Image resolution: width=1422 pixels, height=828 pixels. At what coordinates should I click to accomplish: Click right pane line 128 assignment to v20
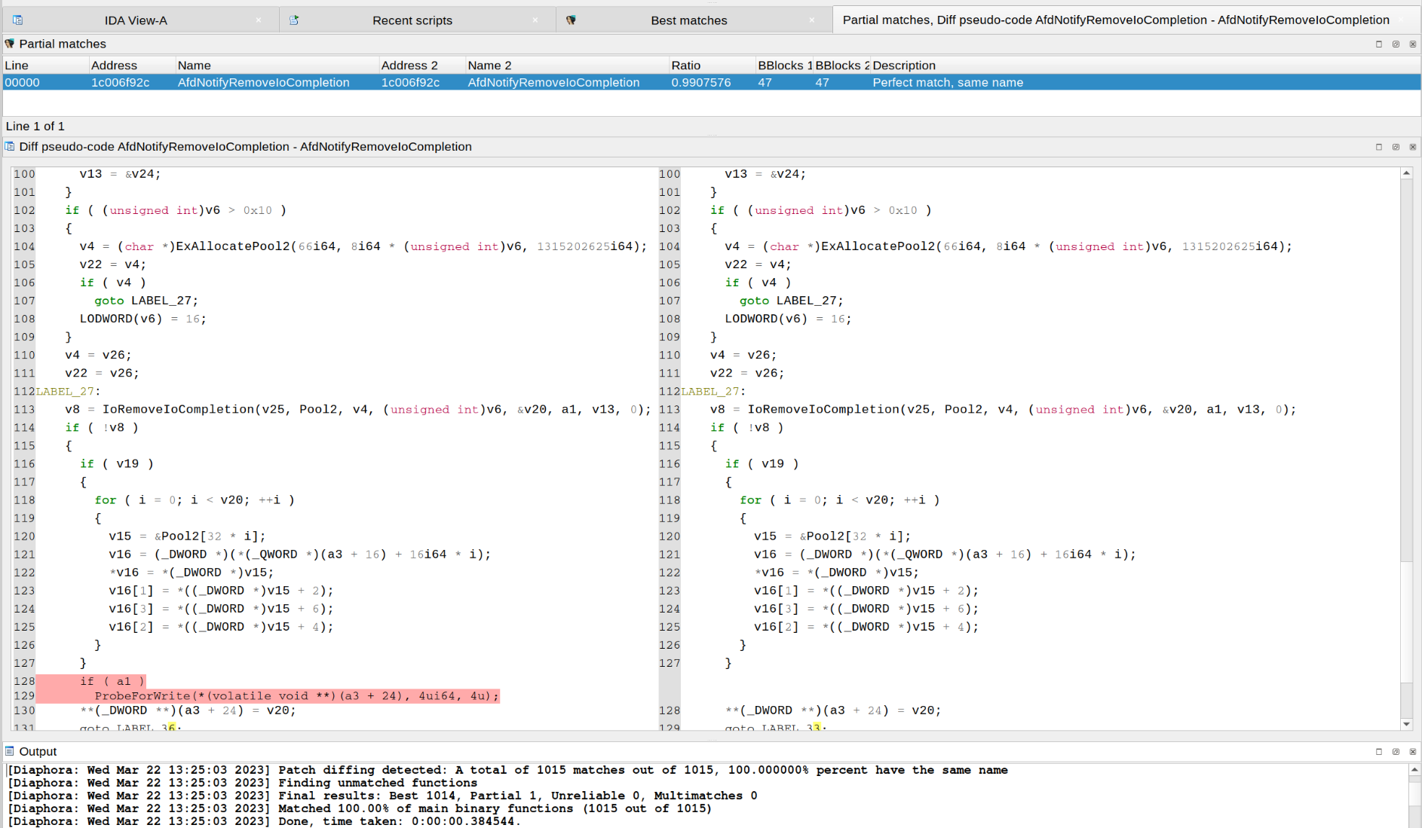pos(833,710)
